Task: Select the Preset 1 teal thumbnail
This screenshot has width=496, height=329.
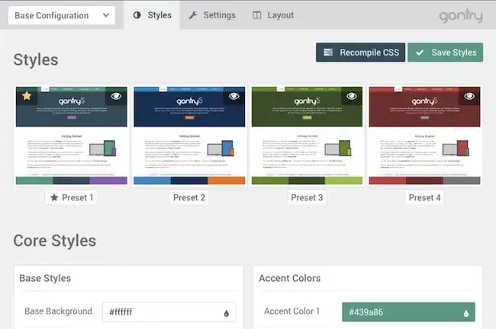Action: 72,136
